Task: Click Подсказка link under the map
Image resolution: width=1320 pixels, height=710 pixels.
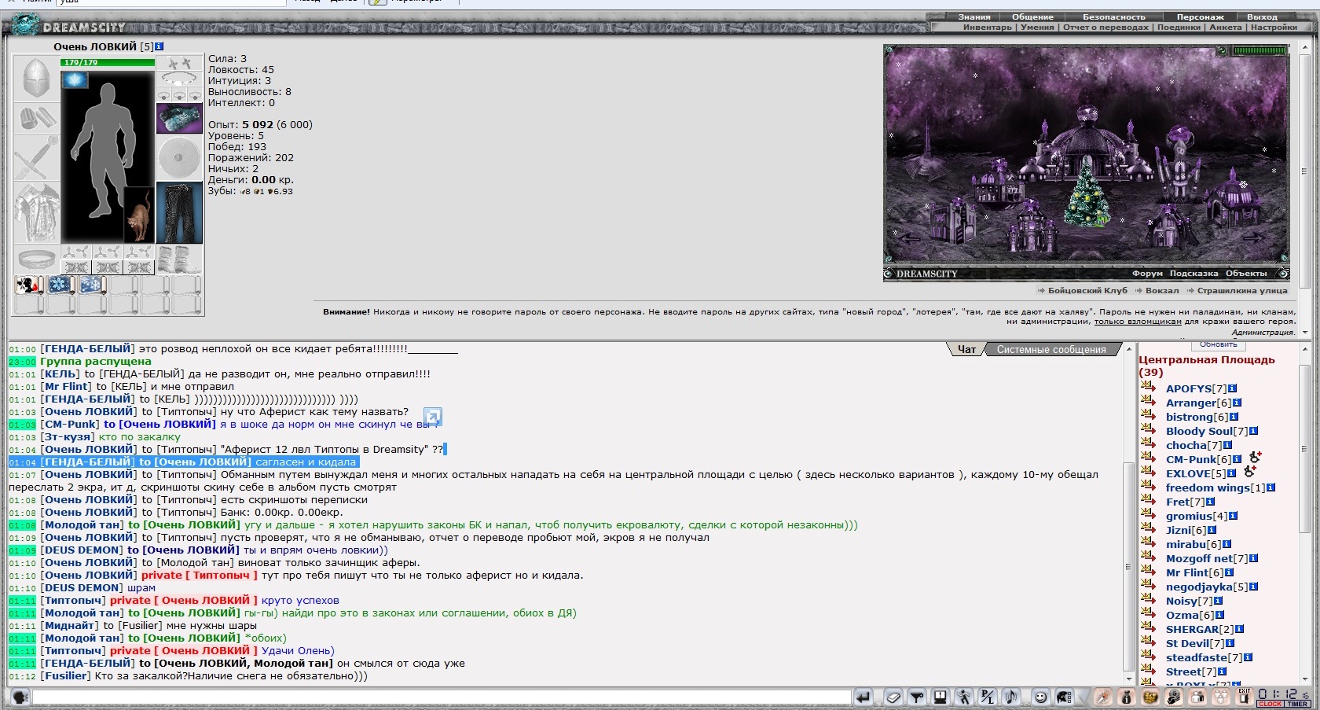Action: (x=1193, y=274)
